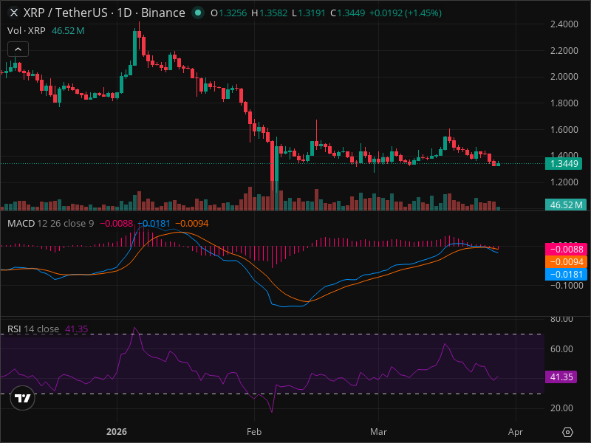Click the high price value H 1.3582

point(269,13)
